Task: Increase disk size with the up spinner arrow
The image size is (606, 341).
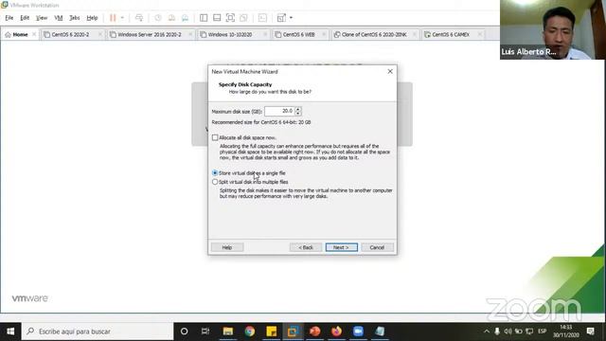Action: 298,109
